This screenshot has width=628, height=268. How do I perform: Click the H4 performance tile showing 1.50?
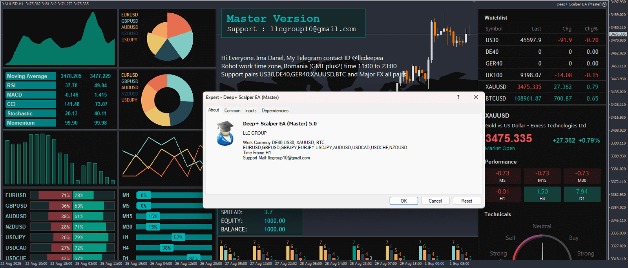click(x=542, y=194)
